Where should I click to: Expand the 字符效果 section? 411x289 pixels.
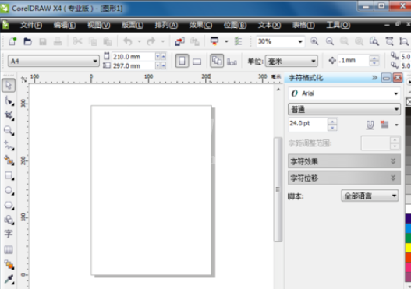(344, 161)
